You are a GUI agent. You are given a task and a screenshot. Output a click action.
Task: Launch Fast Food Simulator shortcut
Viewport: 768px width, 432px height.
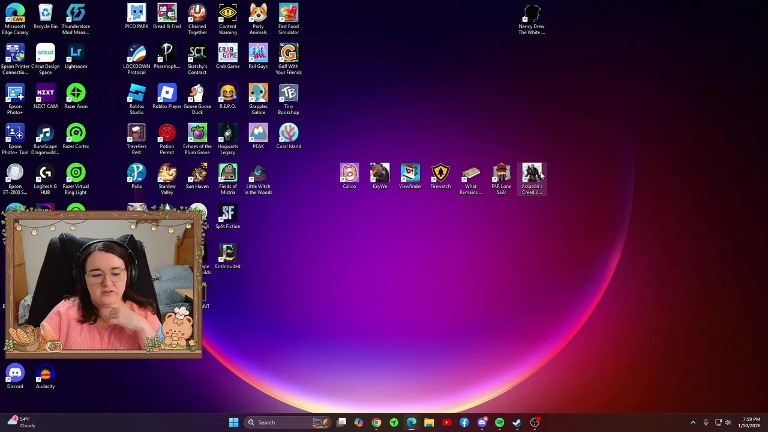(289, 19)
